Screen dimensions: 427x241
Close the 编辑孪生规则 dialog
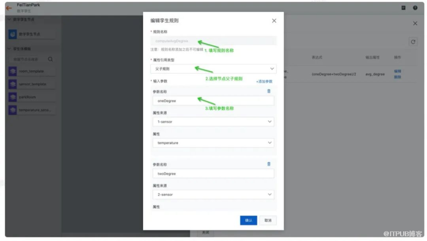coord(274,21)
